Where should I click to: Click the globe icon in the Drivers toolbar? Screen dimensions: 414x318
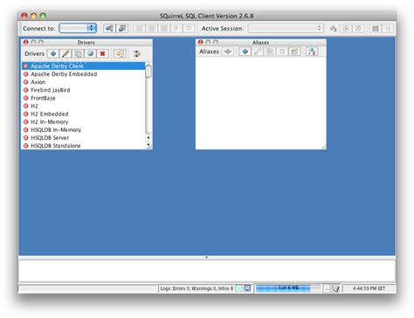click(x=90, y=53)
